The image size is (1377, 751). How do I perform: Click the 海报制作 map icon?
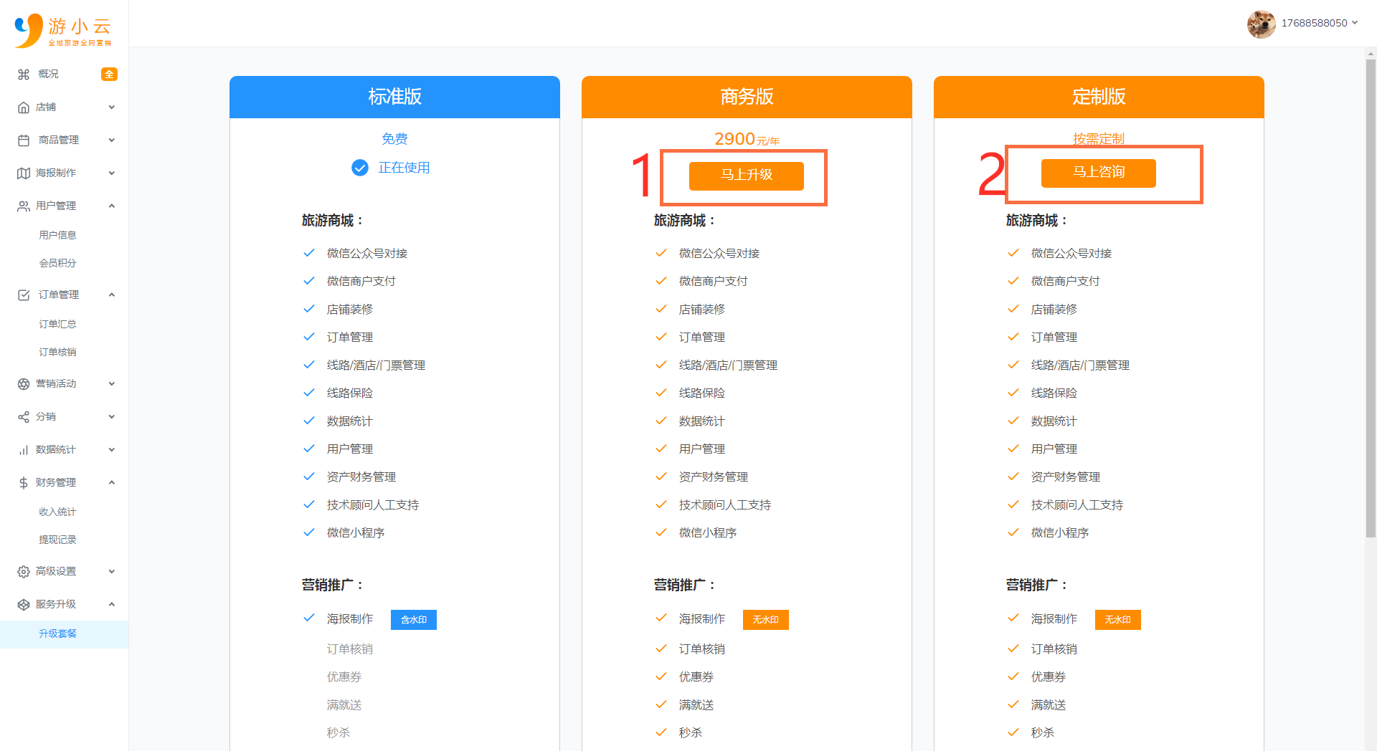pos(24,173)
